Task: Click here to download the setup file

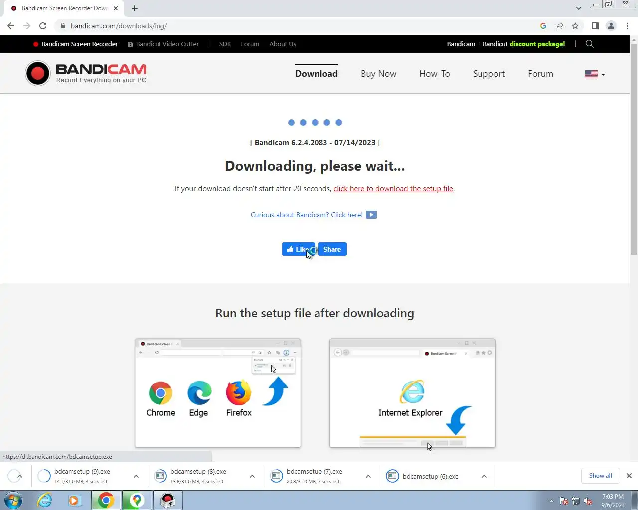Action: (x=393, y=189)
